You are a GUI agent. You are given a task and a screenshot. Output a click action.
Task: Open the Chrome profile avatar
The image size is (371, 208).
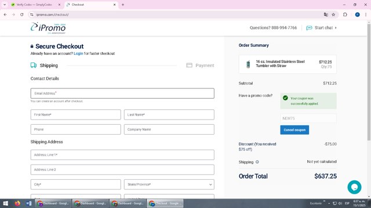pyautogui.click(x=357, y=14)
